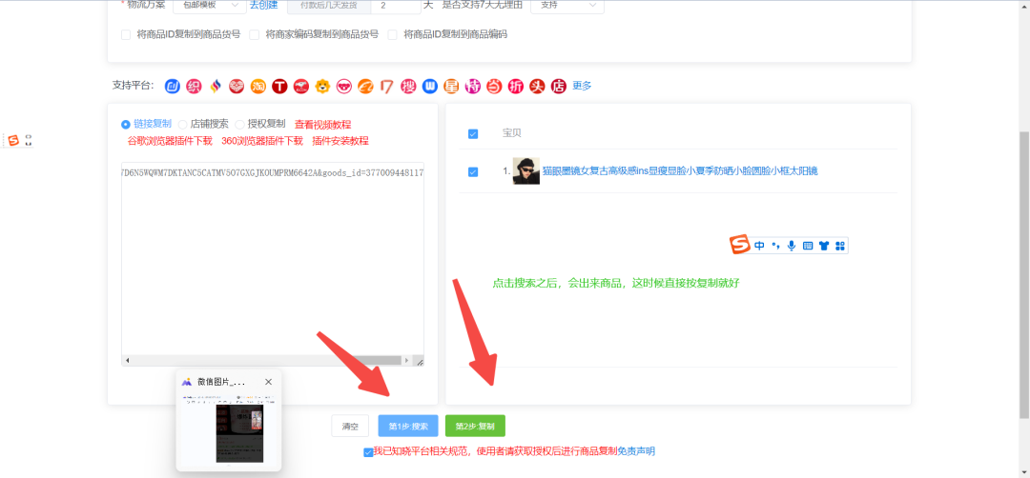The width and height of the screenshot is (1030, 478).
Task: Click the red heart Pinduoduo platform icon
Action: tap(237, 86)
